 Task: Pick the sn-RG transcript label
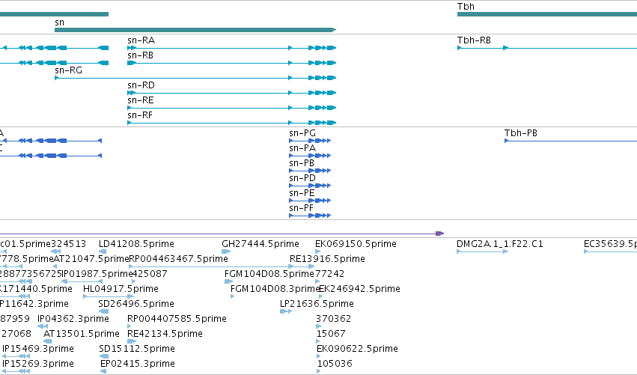pos(69,70)
